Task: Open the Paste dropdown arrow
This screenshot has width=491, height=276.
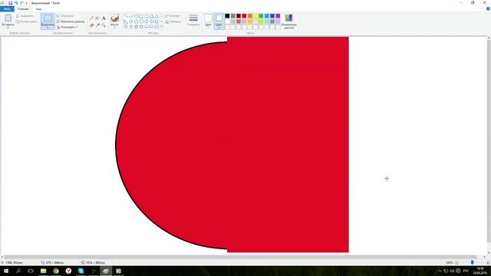Action: coord(8,28)
